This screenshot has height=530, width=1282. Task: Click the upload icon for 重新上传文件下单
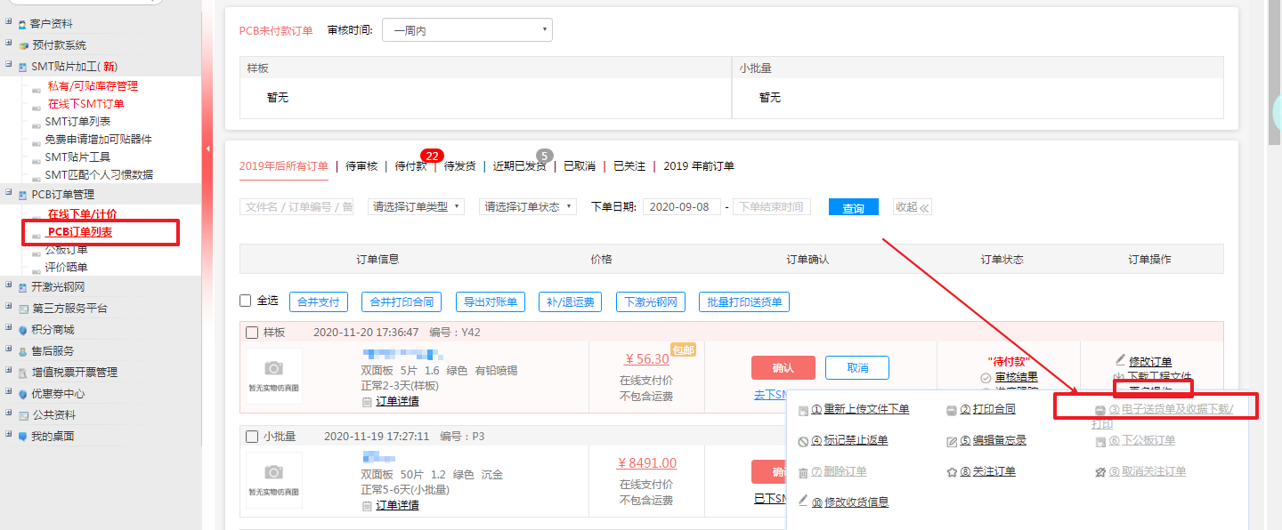(x=803, y=410)
